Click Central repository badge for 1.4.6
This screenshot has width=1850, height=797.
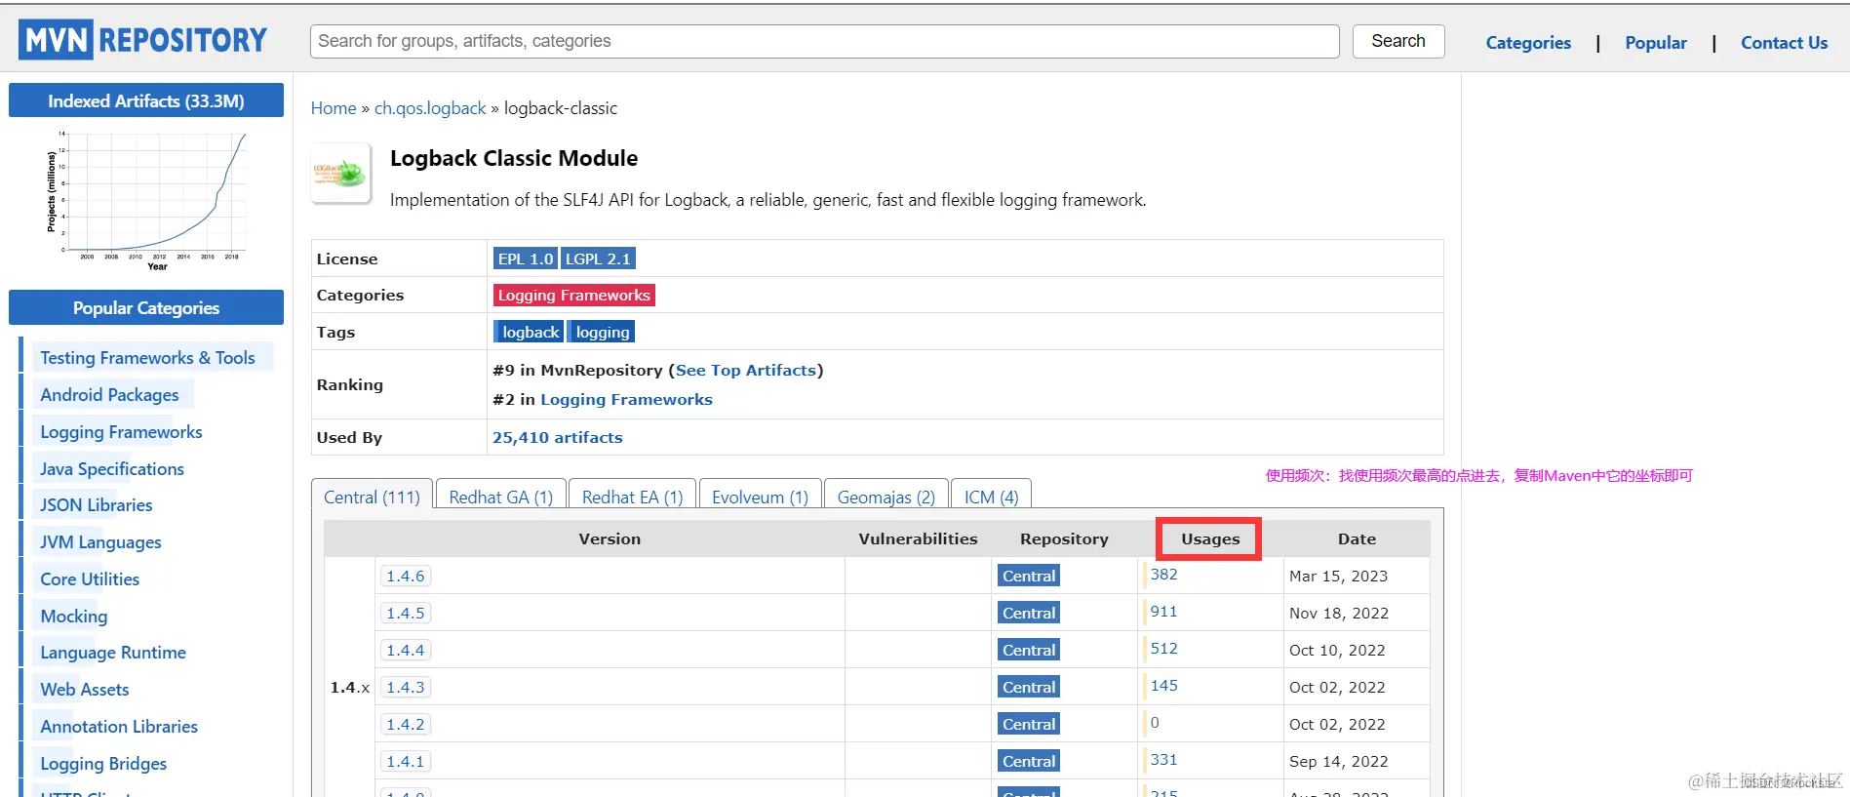(1029, 576)
